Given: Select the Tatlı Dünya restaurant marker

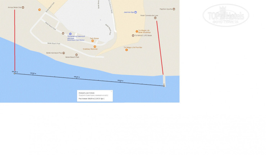Looking at the screenshot, I should click(93, 41).
